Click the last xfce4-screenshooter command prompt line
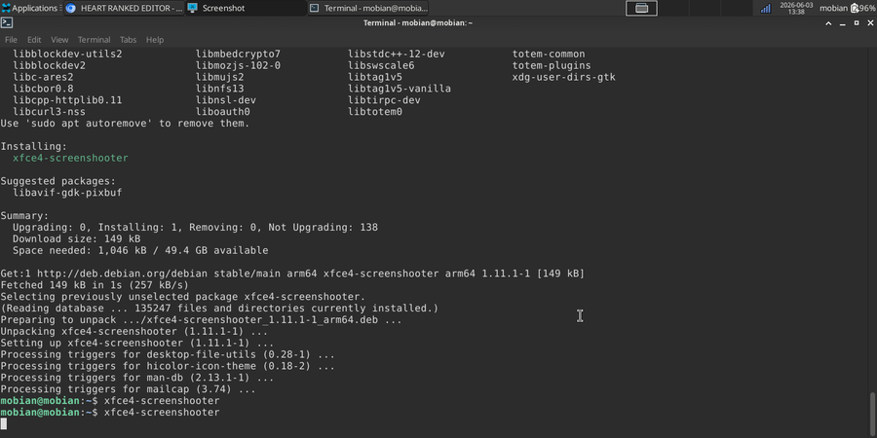 (x=110, y=413)
